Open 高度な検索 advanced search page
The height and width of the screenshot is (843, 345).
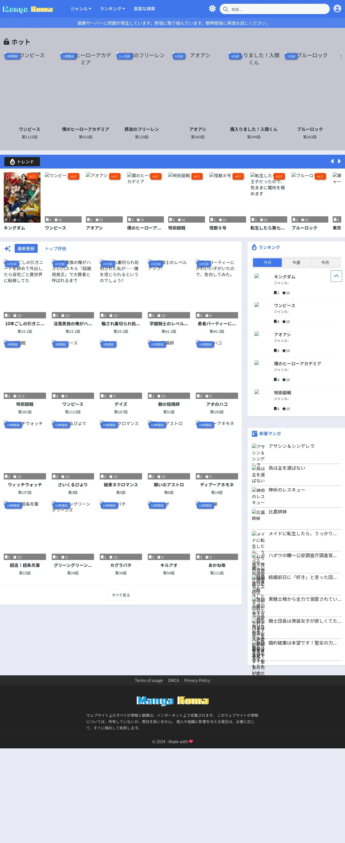click(x=144, y=9)
